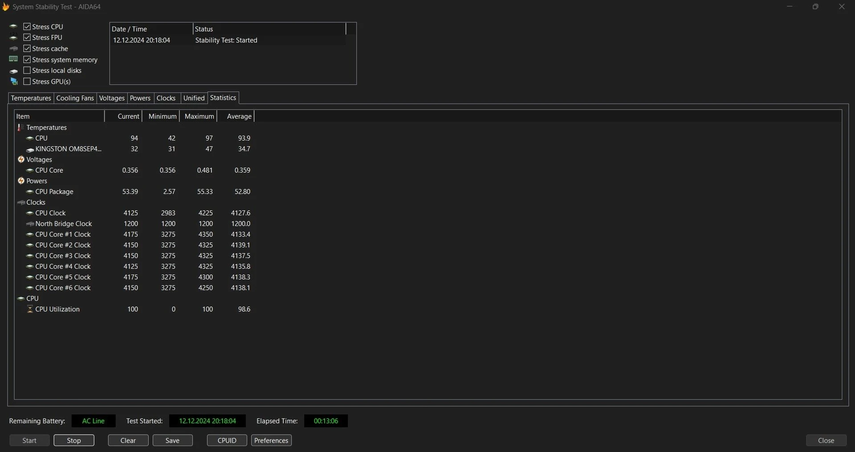Select the 'Stability Test: Started' log entry

[x=228, y=40]
